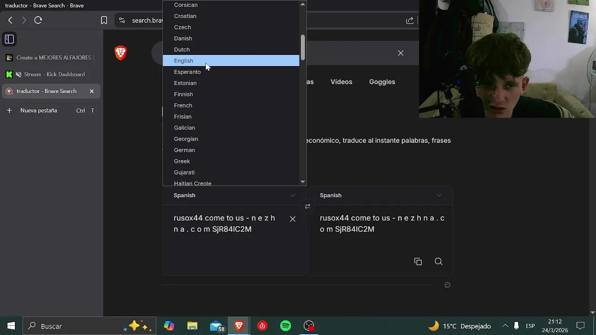Open Copilot from the taskbar
Screen dimensions: 596x335
[169, 326]
